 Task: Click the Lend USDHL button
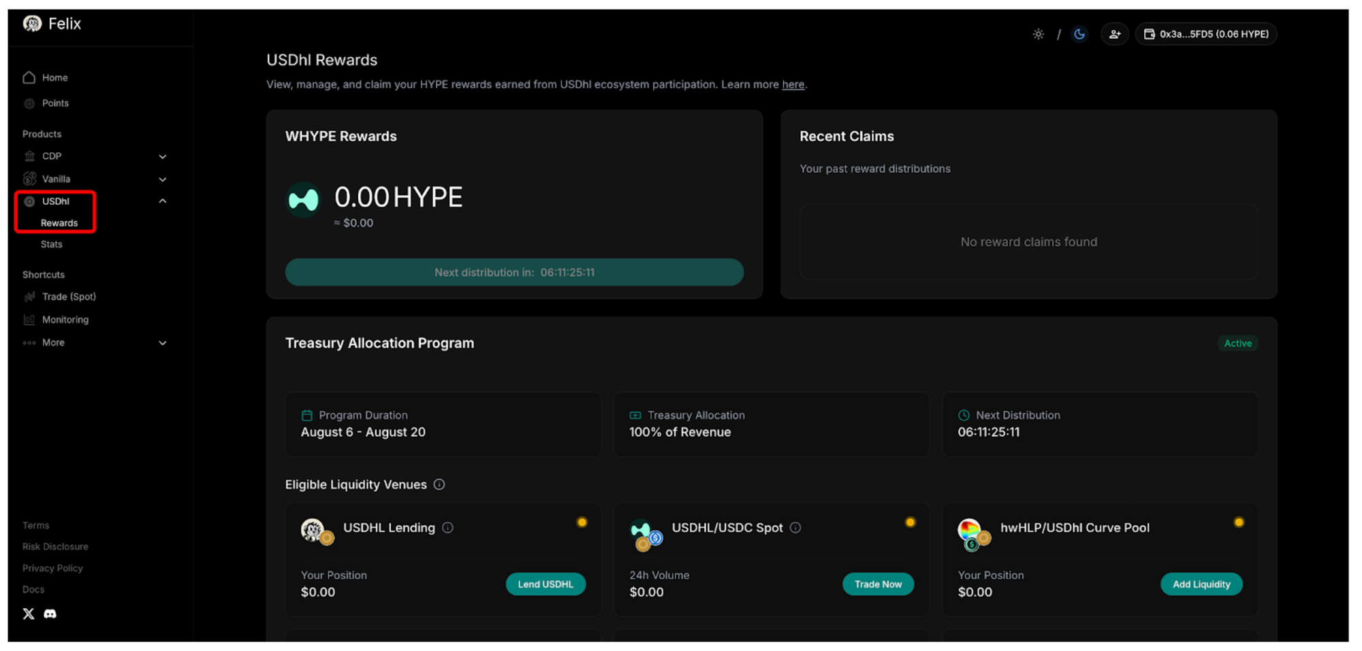point(545,584)
